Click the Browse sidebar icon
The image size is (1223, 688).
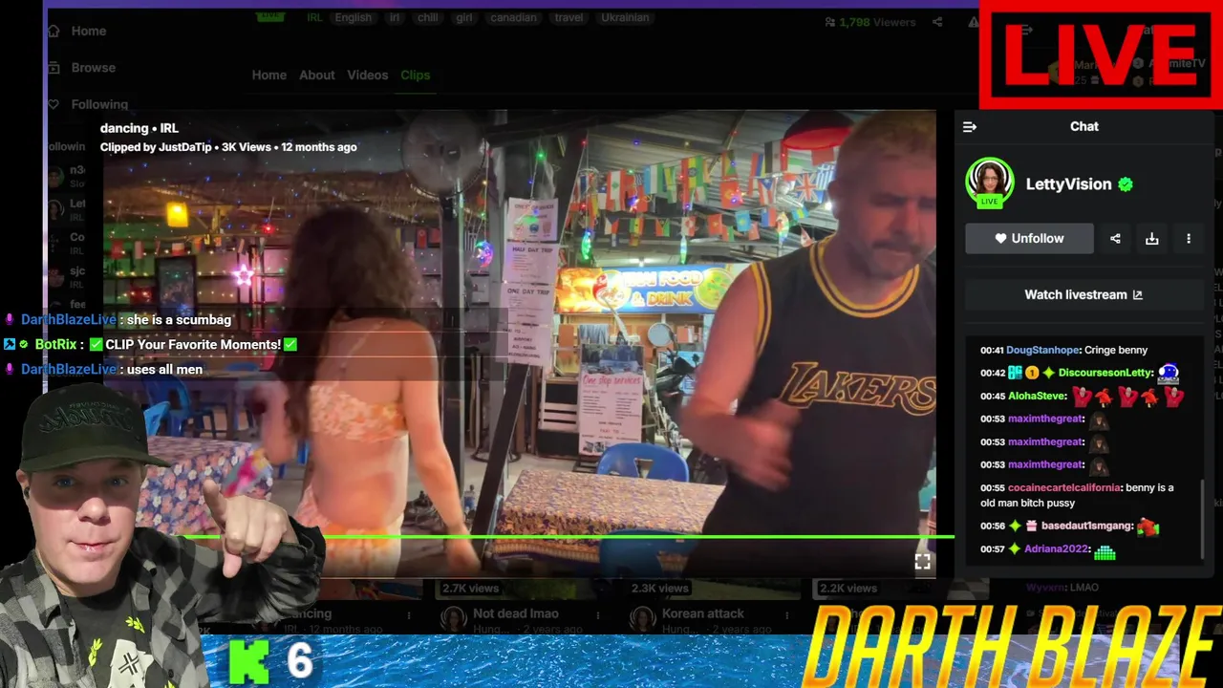click(x=54, y=68)
